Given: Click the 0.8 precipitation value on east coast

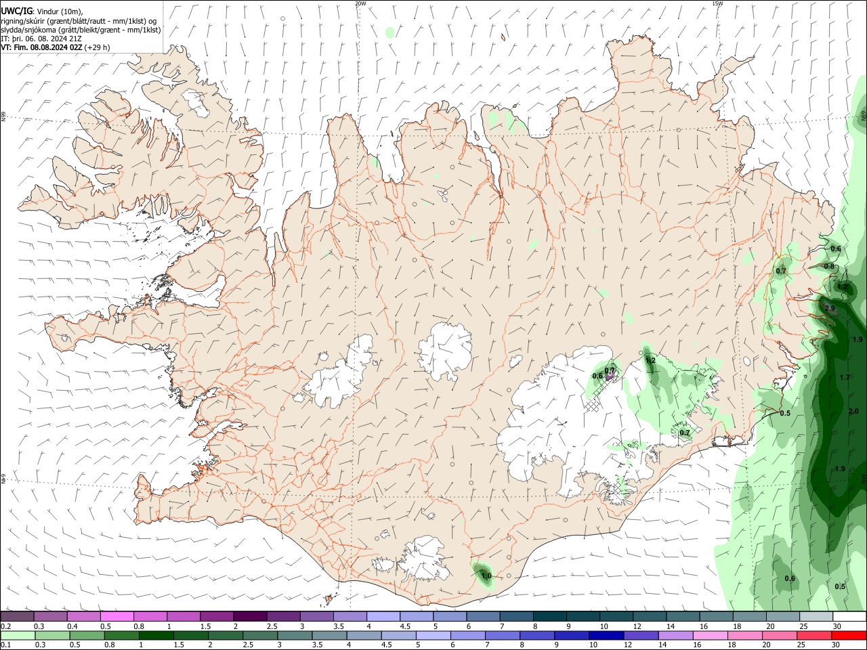Looking at the screenshot, I should click(829, 266).
